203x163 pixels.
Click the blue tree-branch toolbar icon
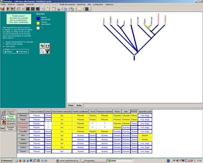tap(43, 9)
